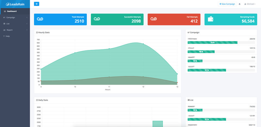The width and height of the screenshot is (261, 127).
Task: Click the hour 11 upper data point
Action: 109,49
